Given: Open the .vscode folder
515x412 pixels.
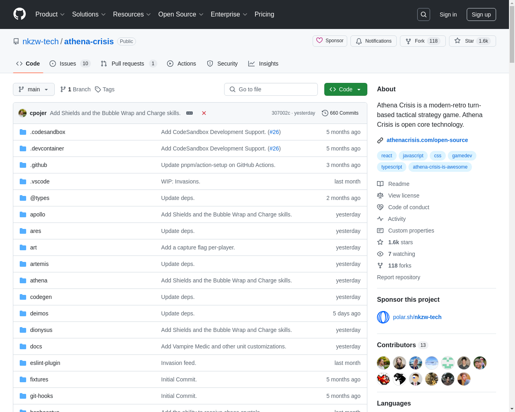Looking at the screenshot, I should (x=40, y=181).
